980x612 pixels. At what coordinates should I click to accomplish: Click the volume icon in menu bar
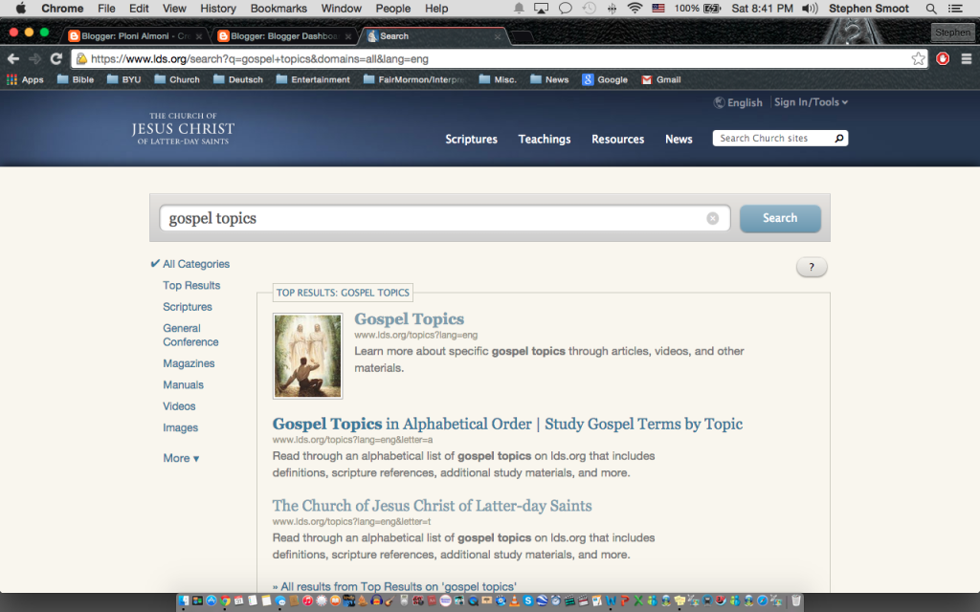[x=810, y=9]
